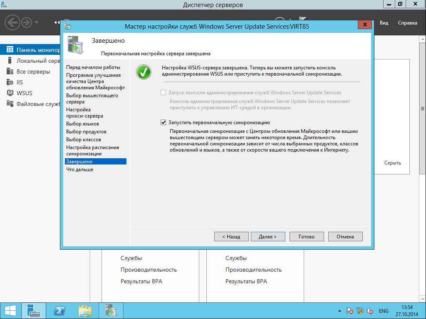The image size is (426, 319).
Task: Go to Программа улучшения качества step
Action: 95,81
